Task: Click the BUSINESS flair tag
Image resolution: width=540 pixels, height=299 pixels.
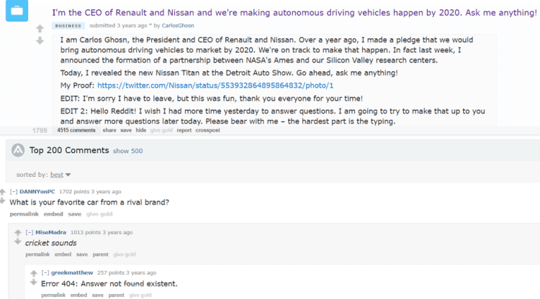Action: 68,26
